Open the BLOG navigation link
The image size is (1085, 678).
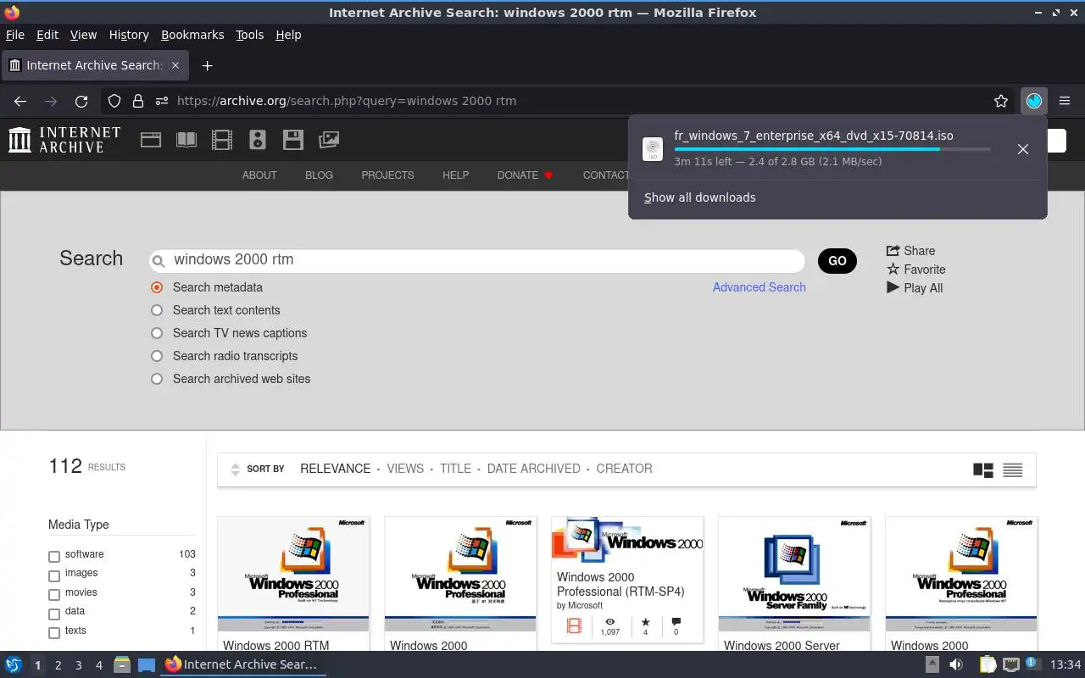(x=319, y=175)
